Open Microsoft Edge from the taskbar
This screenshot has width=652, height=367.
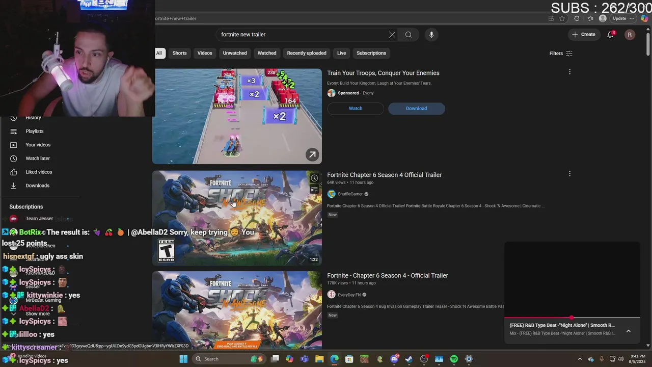(x=334, y=359)
